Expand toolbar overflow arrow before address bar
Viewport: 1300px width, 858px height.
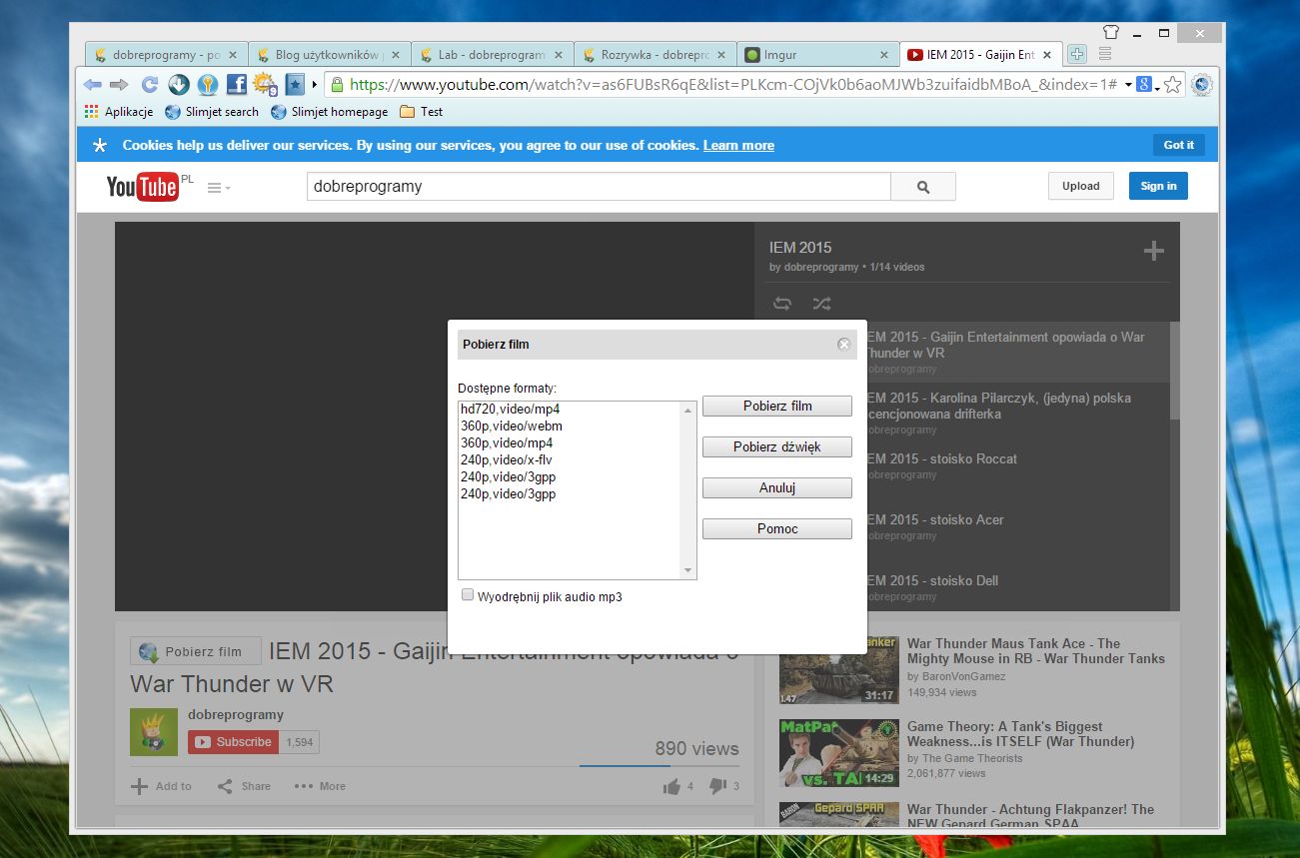click(x=315, y=85)
